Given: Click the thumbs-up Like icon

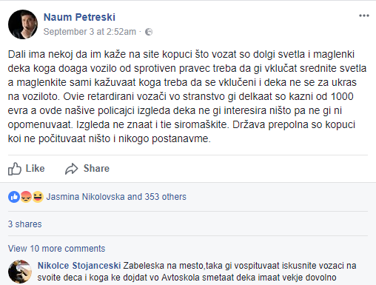Looking at the screenshot, I should coord(15,169).
